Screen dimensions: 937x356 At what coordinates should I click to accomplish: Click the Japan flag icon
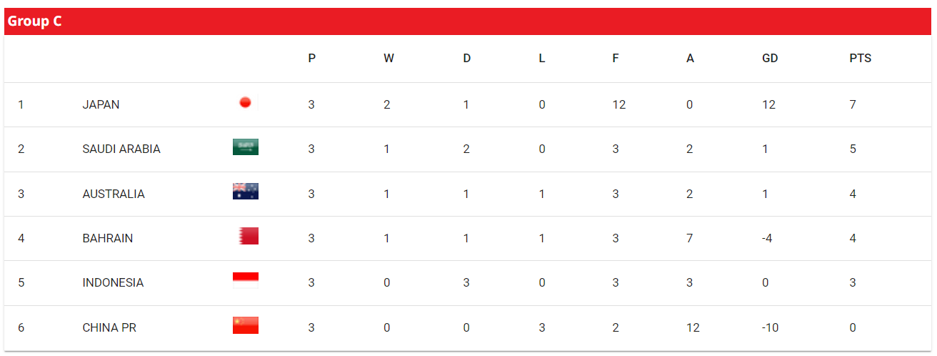point(245,103)
